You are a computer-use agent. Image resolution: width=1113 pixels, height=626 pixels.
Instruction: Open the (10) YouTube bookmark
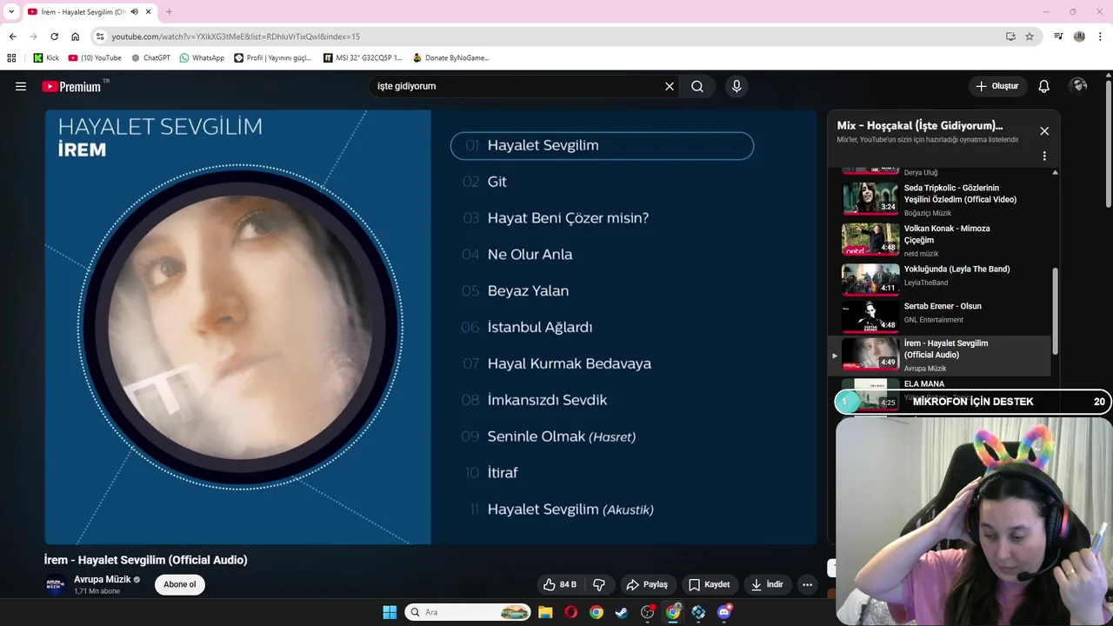[x=94, y=58]
